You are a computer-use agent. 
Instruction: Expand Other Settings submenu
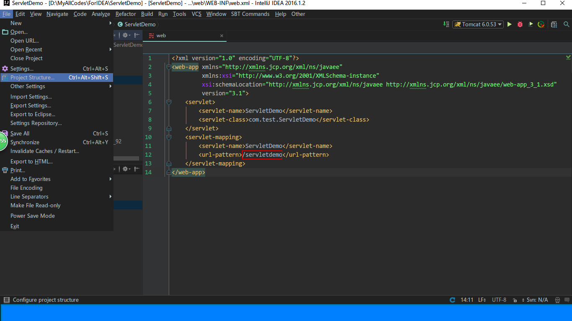[x=57, y=86]
